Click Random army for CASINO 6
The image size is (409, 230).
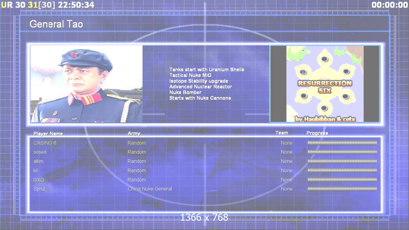(x=137, y=143)
